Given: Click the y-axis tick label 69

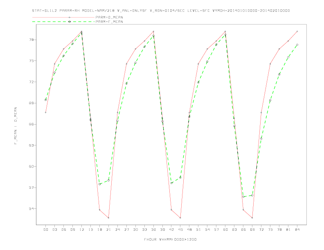Looking at the screenshot, I should (31, 103).
